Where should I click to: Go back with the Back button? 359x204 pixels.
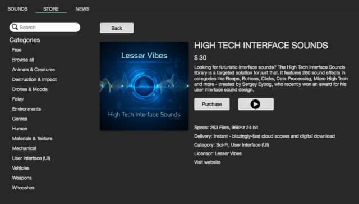(x=117, y=28)
